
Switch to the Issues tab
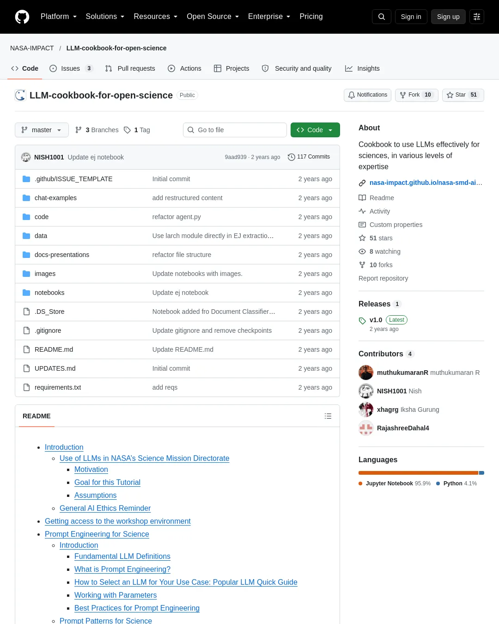click(x=71, y=68)
